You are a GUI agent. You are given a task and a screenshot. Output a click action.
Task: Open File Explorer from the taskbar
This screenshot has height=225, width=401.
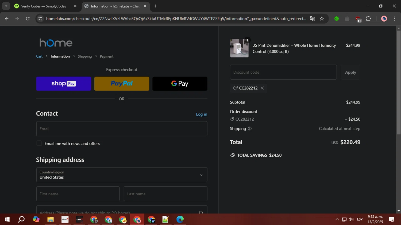51,219
